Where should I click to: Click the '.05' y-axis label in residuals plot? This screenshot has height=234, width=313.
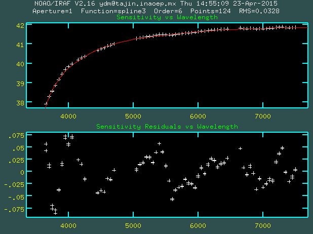tap(18, 148)
